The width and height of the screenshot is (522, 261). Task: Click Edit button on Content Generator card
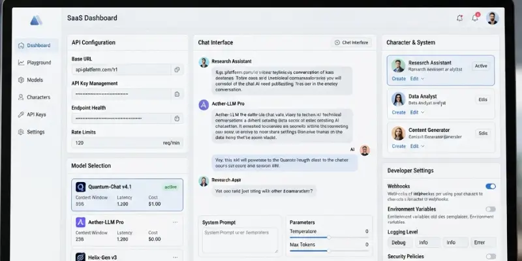coord(483,133)
